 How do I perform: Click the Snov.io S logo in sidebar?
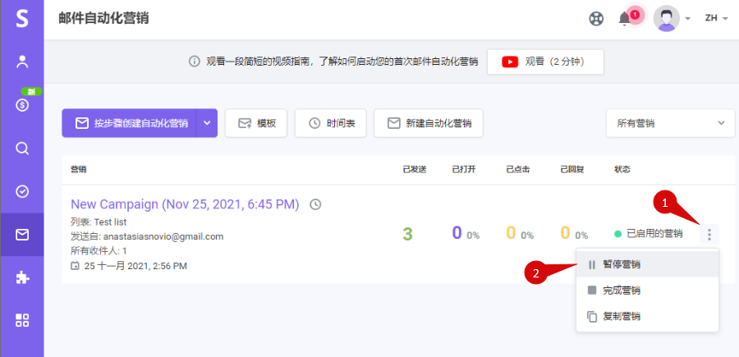tap(22, 18)
